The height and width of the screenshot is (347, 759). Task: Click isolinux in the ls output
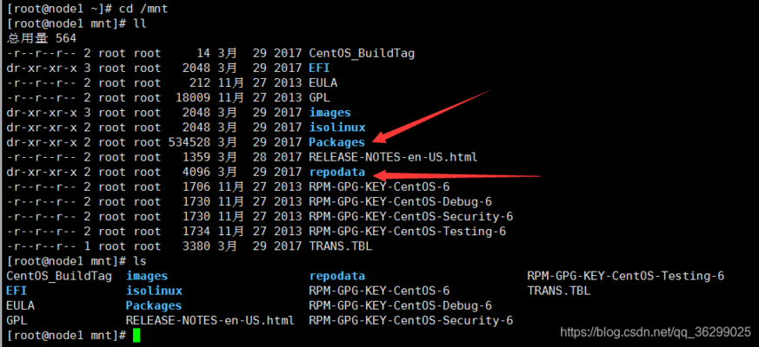click(154, 291)
